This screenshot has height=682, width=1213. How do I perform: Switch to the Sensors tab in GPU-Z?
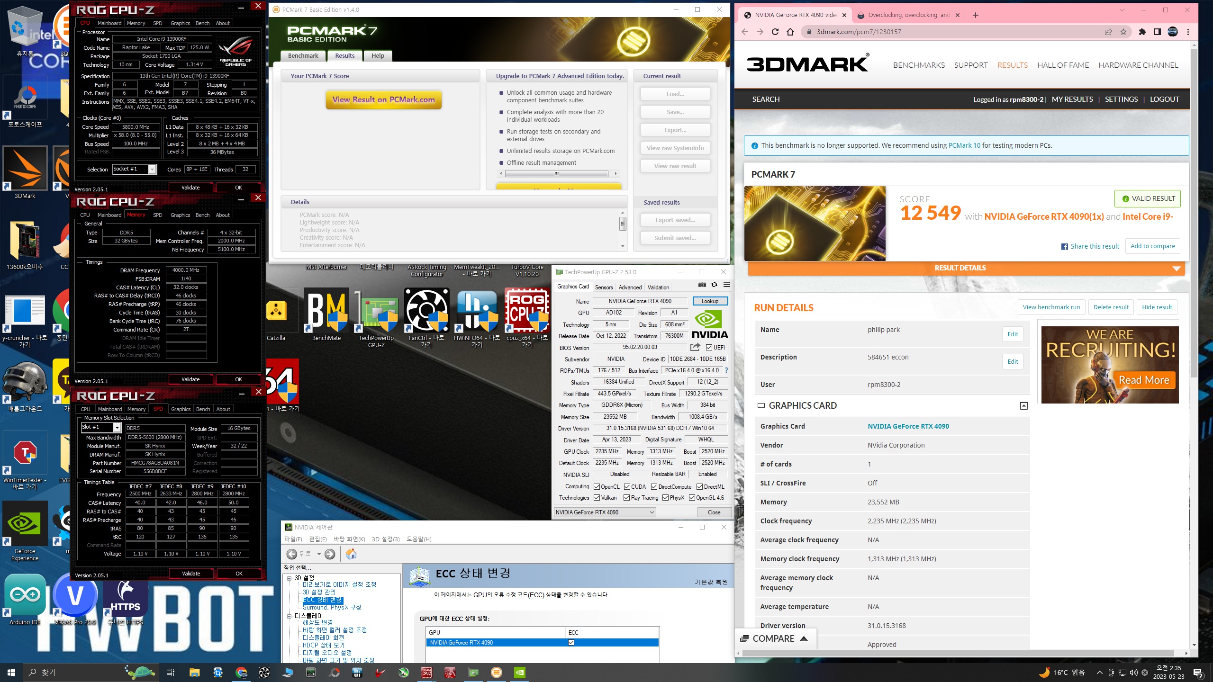tap(604, 287)
